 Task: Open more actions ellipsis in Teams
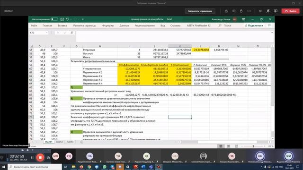coord(249,11)
